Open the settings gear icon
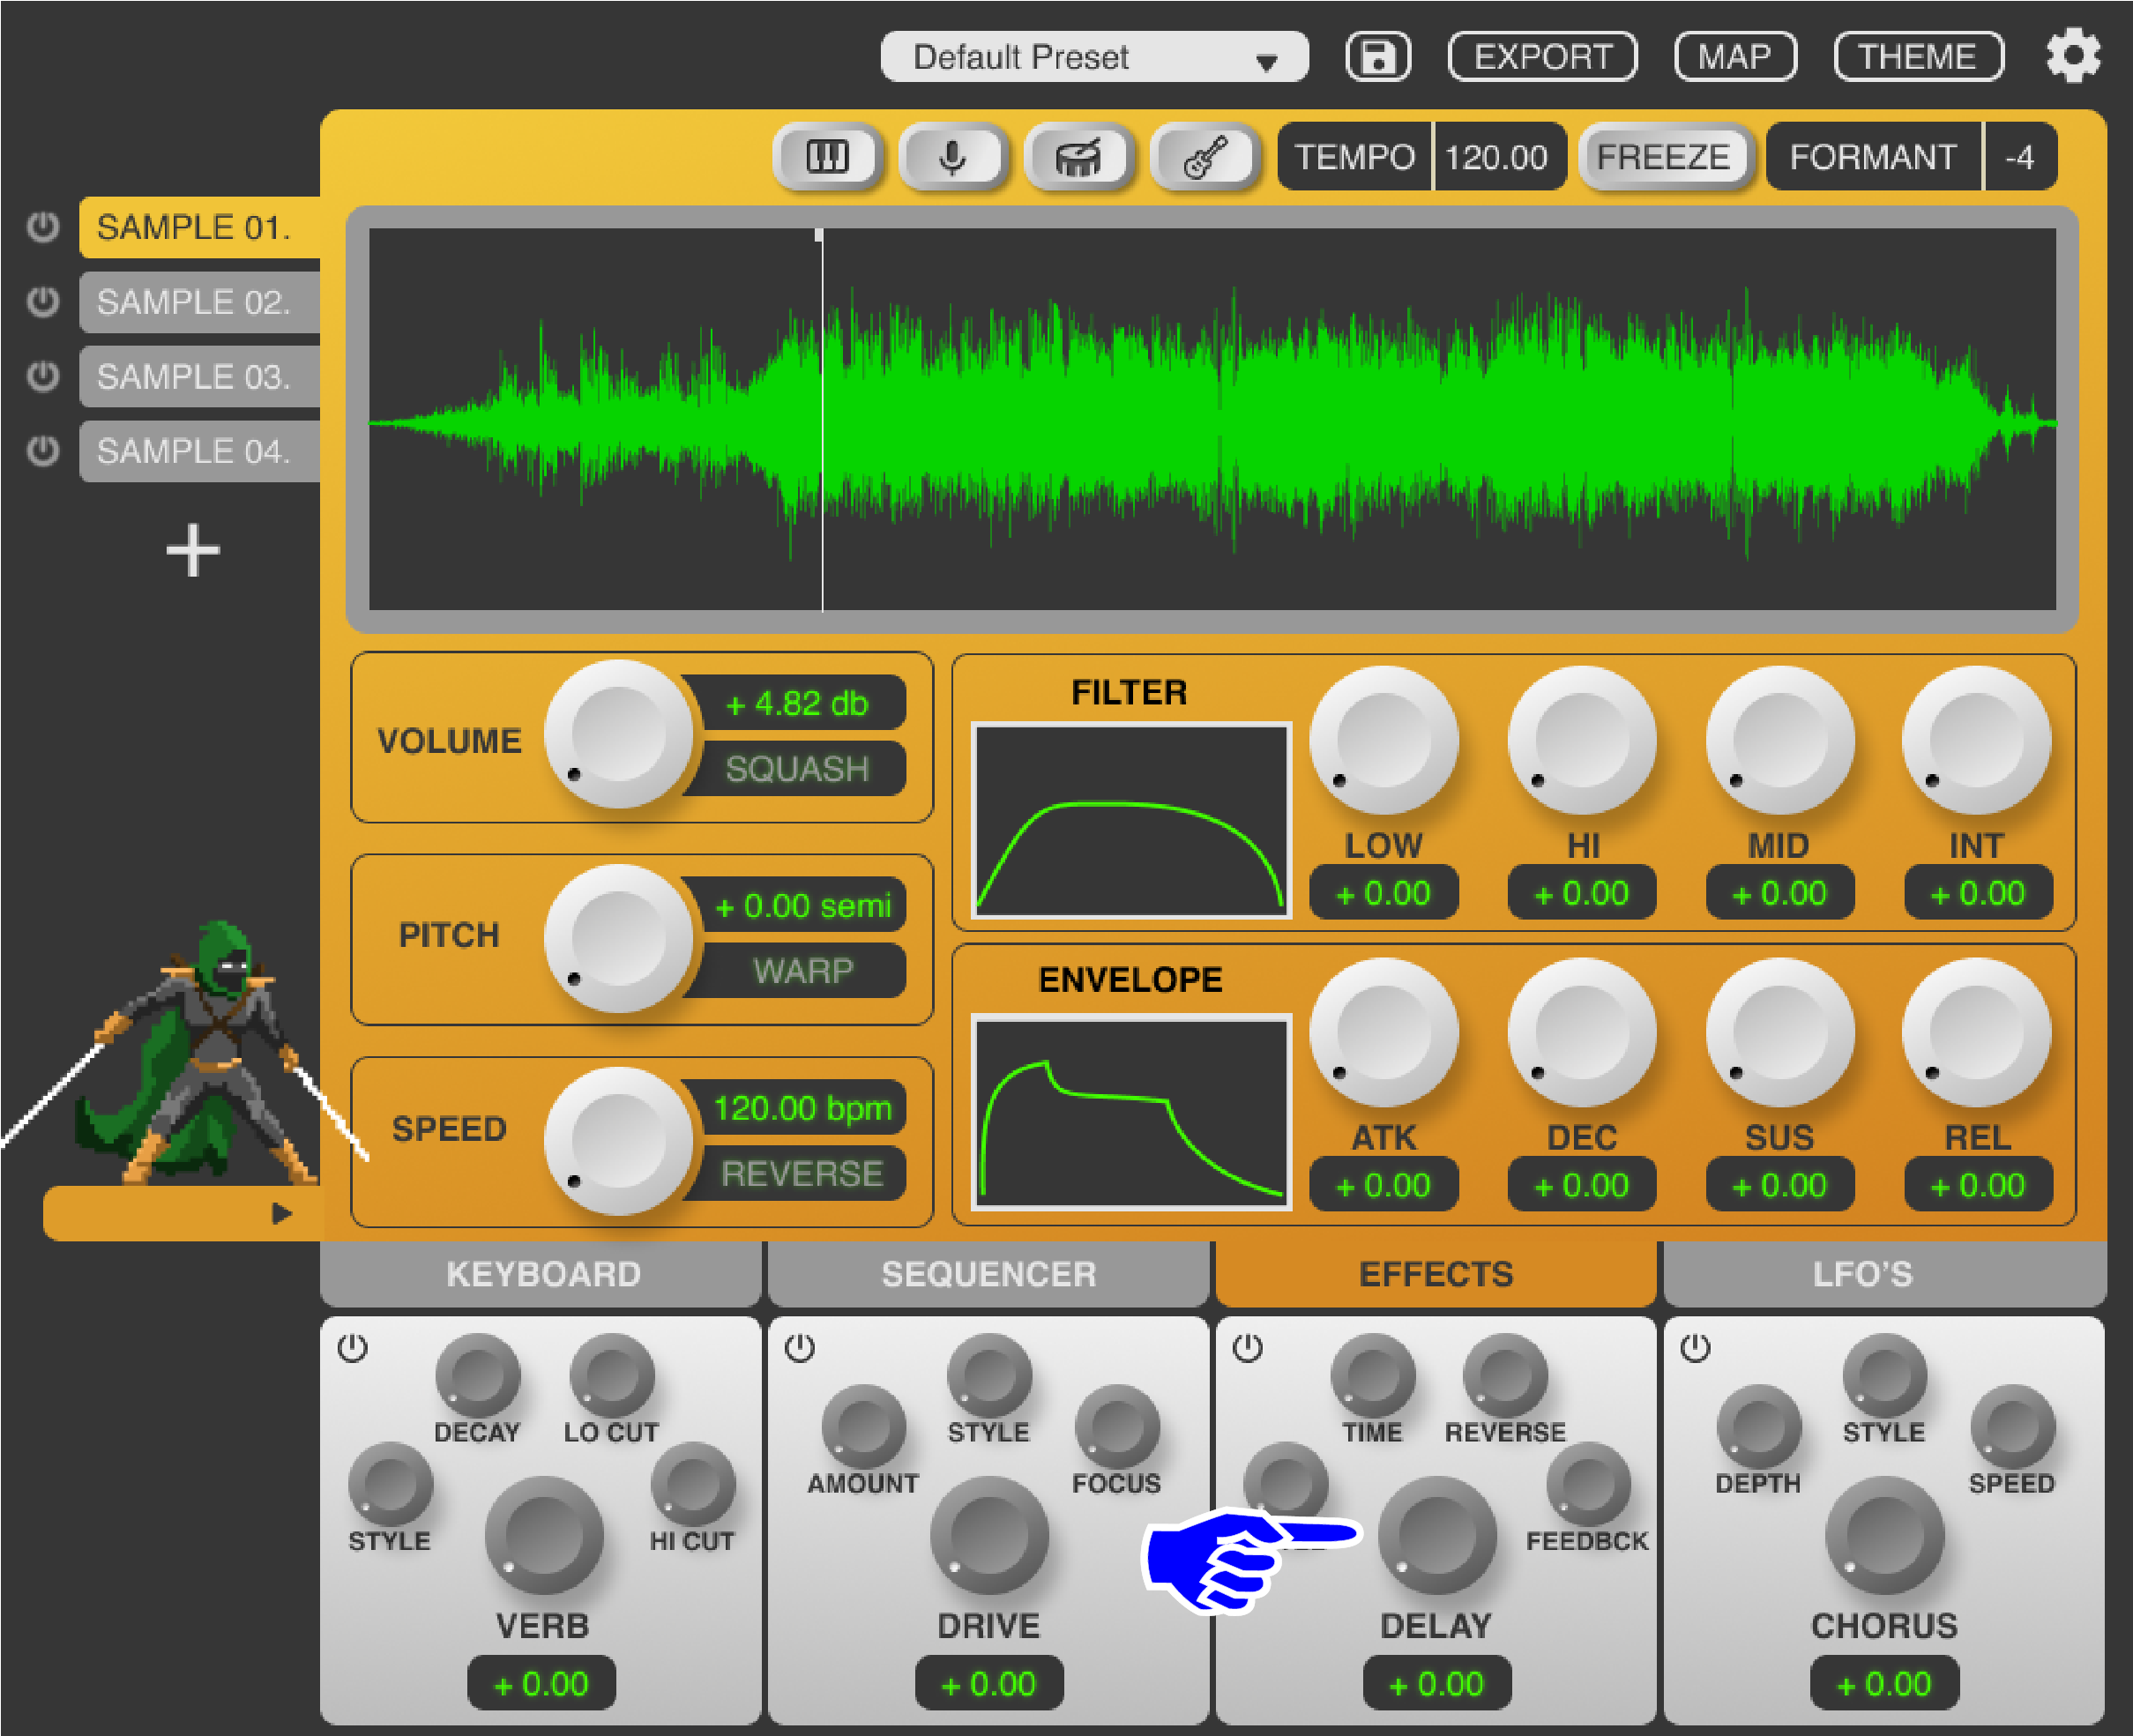This screenshot has height=1736, width=2133. (x=2073, y=55)
